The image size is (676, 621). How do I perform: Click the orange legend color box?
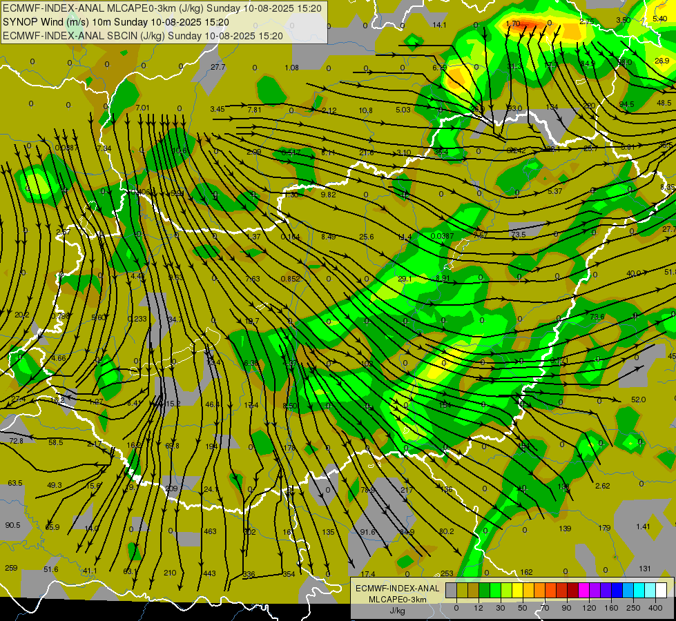[540, 590]
